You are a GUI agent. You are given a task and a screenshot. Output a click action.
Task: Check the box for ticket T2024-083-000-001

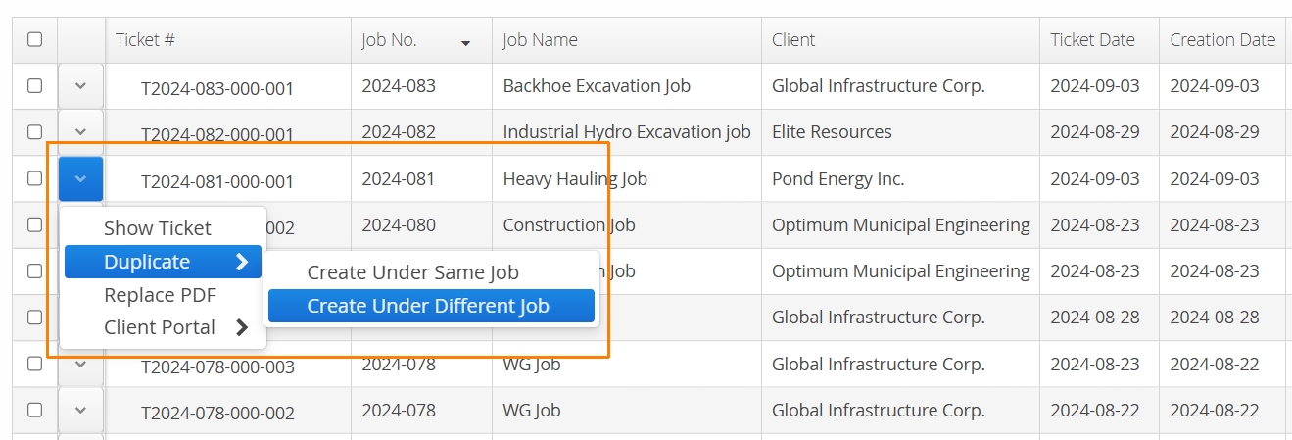coord(34,86)
